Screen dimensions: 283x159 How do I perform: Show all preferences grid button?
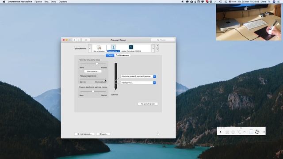[x=86, y=40]
